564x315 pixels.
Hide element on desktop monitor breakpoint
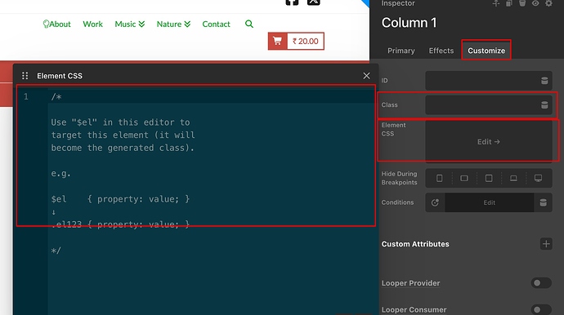[538, 178]
